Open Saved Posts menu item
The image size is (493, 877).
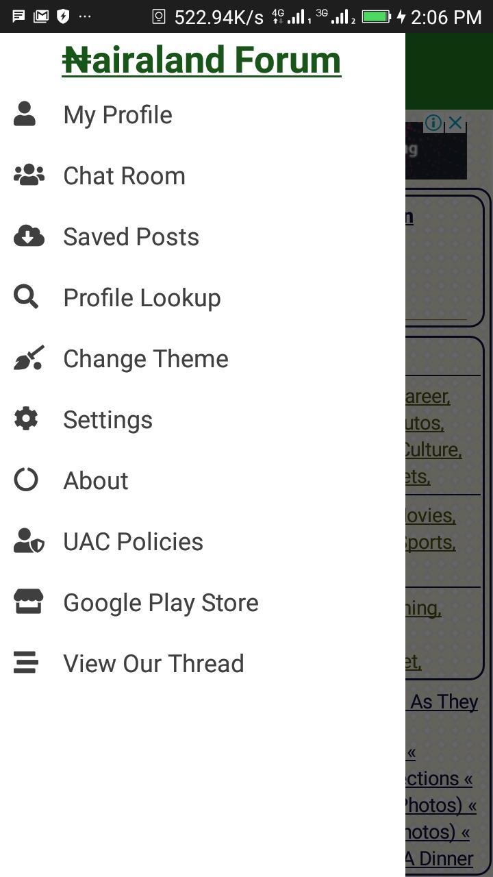click(203, 236)
